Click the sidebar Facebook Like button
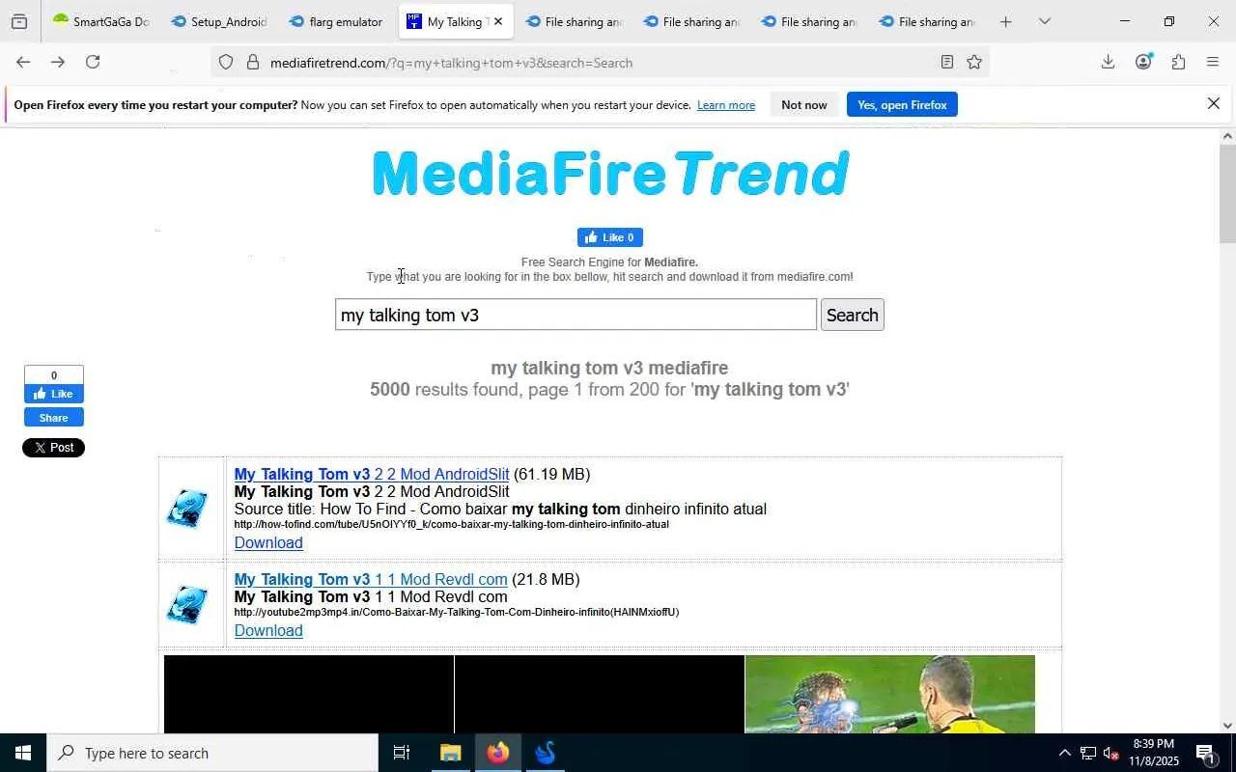Screen dimensions: 1236x772 [x=54, y=394]
